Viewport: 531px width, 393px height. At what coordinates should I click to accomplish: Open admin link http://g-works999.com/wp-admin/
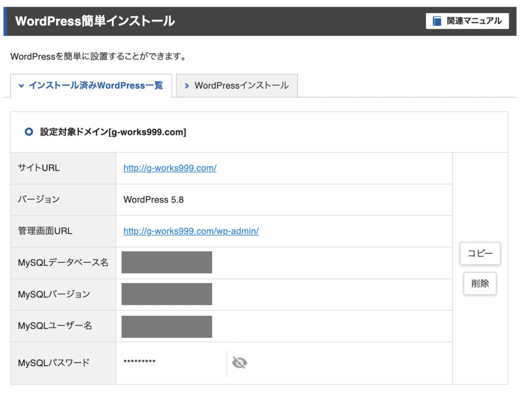tap(191, 231)
